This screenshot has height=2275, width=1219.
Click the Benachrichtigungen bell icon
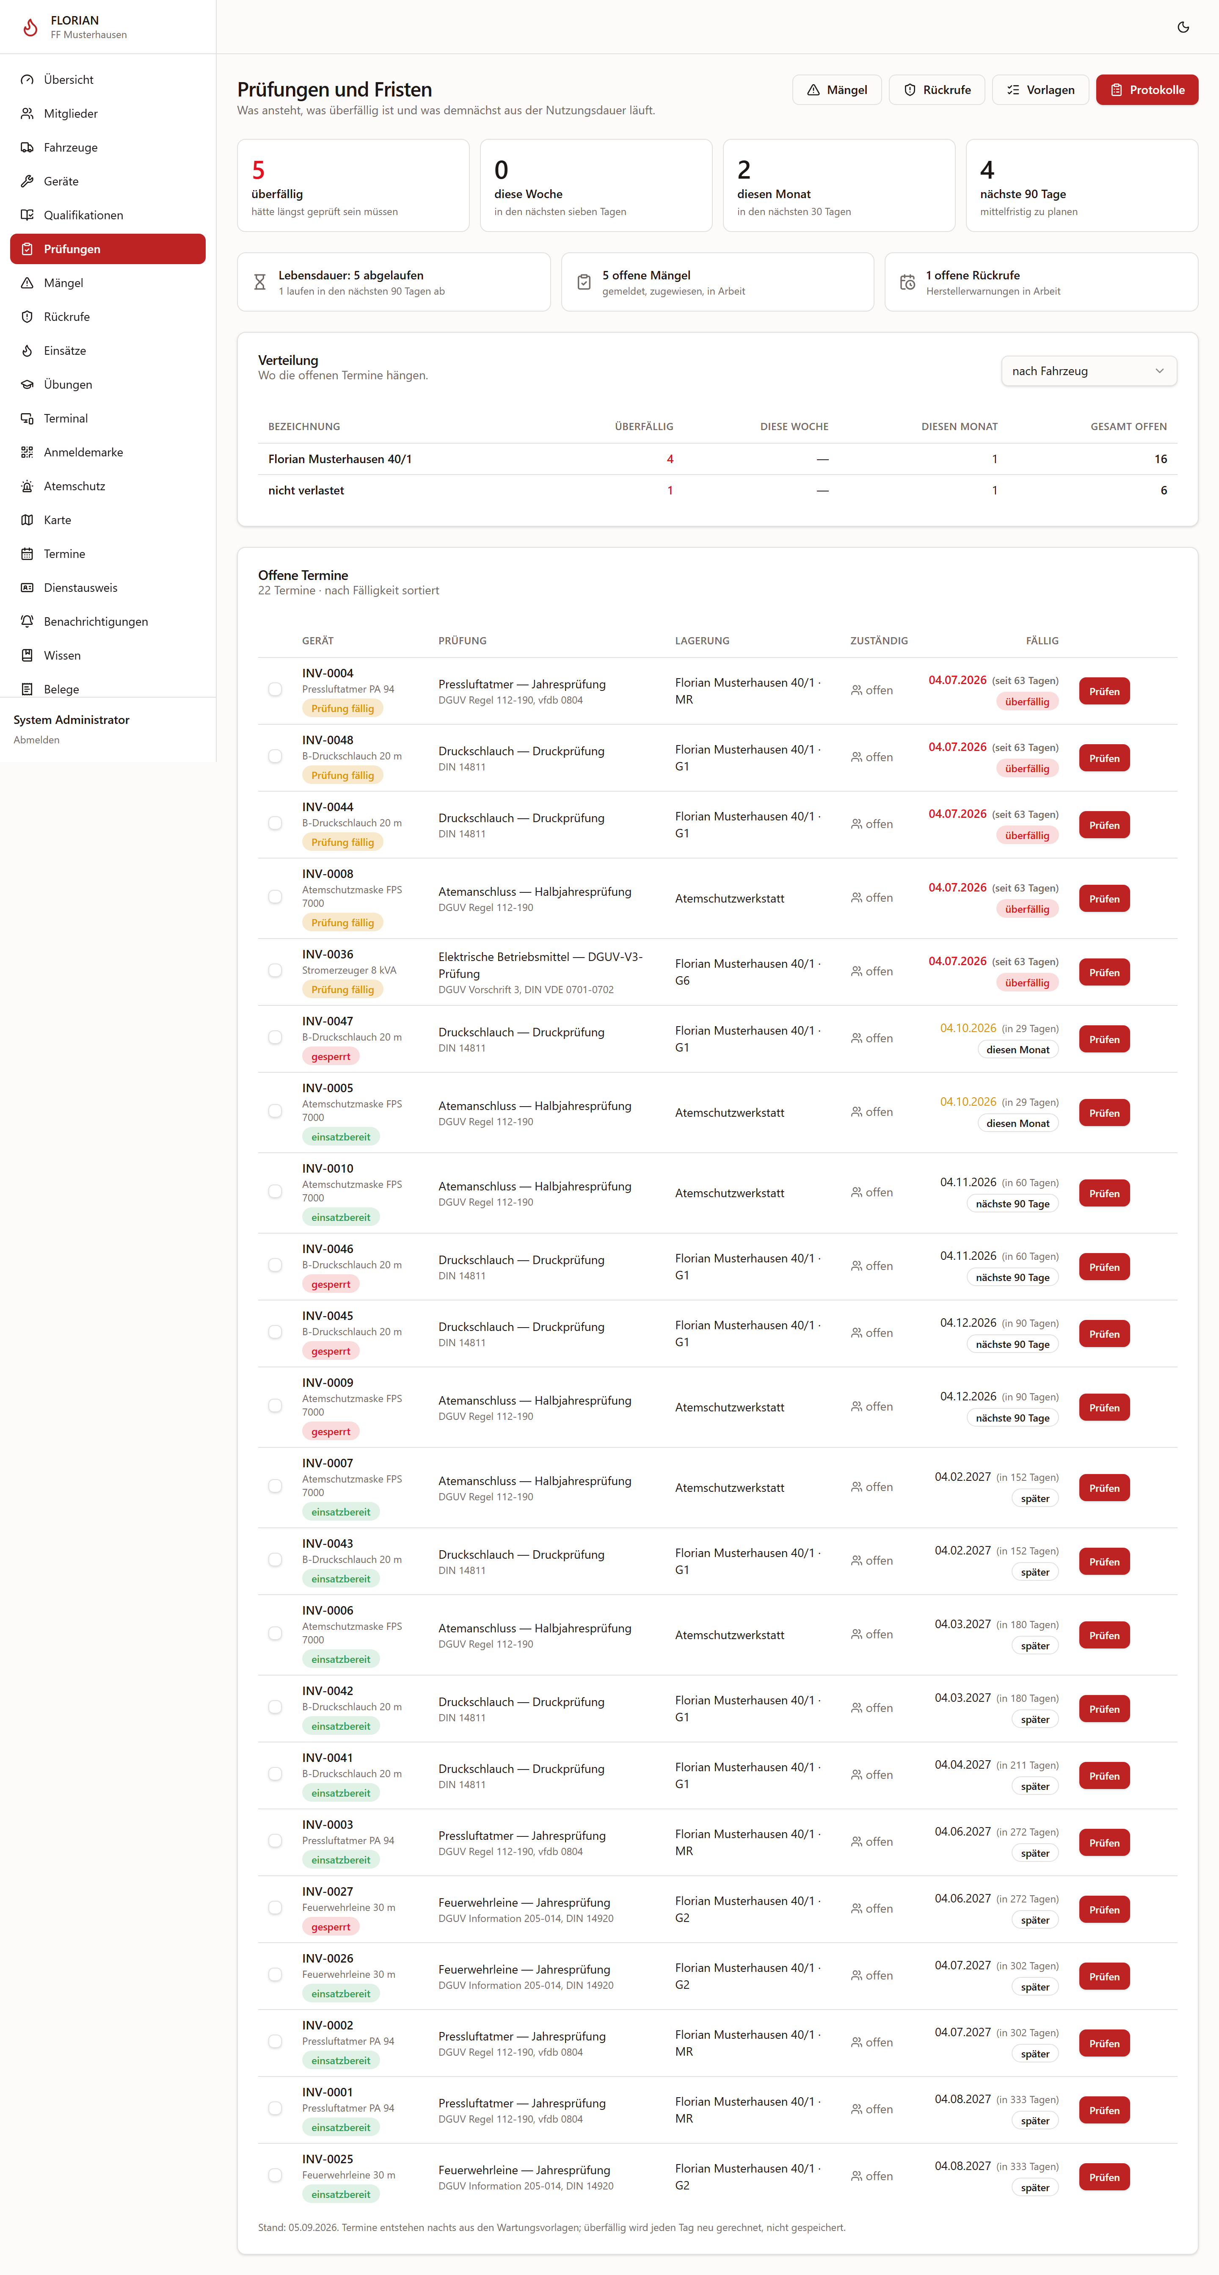coord(28,622)
